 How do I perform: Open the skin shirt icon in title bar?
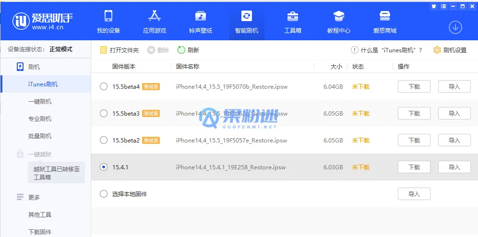[434, 6]
